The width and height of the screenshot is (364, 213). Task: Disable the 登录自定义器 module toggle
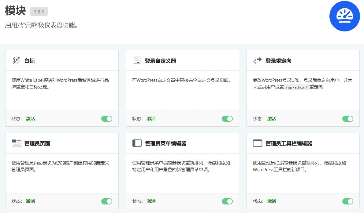[227, 118]
